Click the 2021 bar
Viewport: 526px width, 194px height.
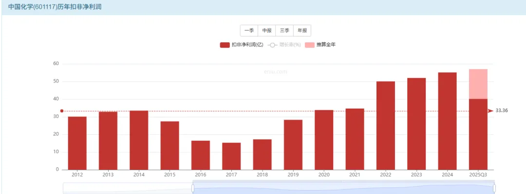pos(355,139)
